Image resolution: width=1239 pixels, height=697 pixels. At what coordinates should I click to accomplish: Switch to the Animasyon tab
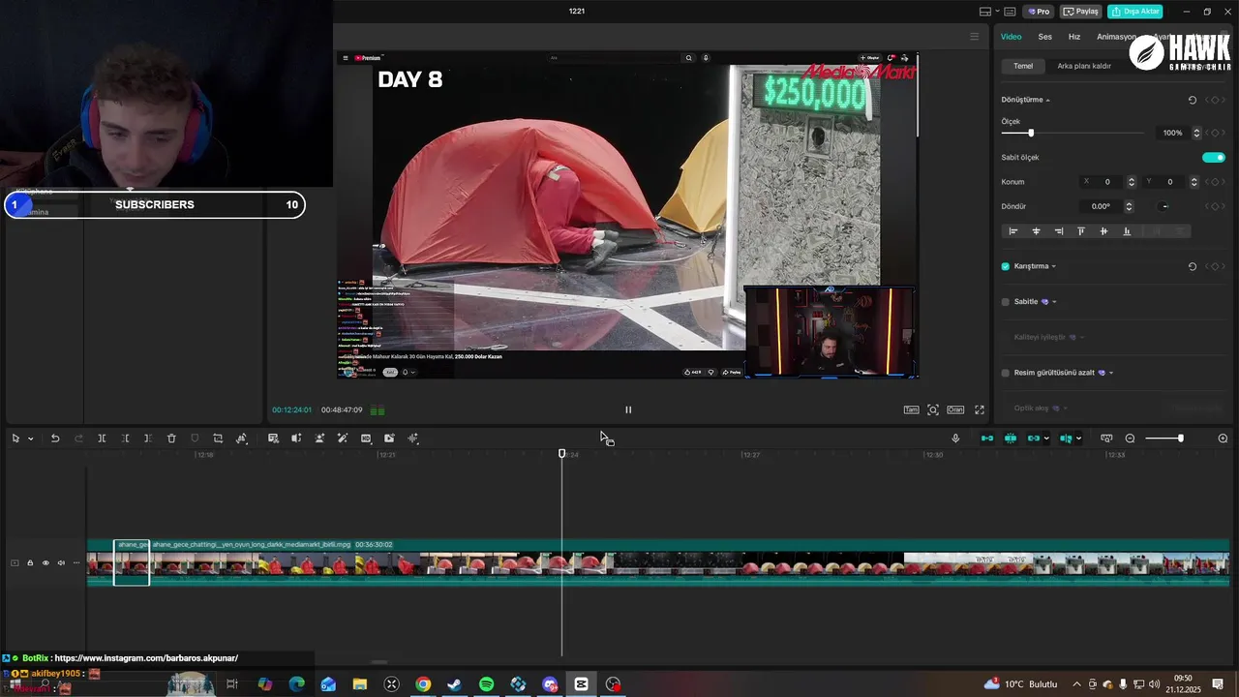(1117, 37)
